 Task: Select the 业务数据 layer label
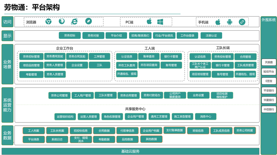[7, 135]
